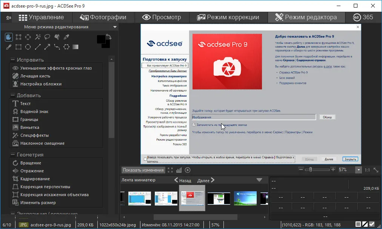Select the circular dotted selection transform tool
This screenshot has height=229, width=382.
(x=28, y=37)
